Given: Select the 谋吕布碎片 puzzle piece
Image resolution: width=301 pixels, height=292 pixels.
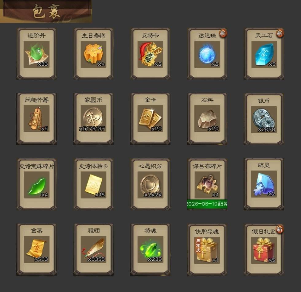Looking at the screenshot, I should coord(207,185).
